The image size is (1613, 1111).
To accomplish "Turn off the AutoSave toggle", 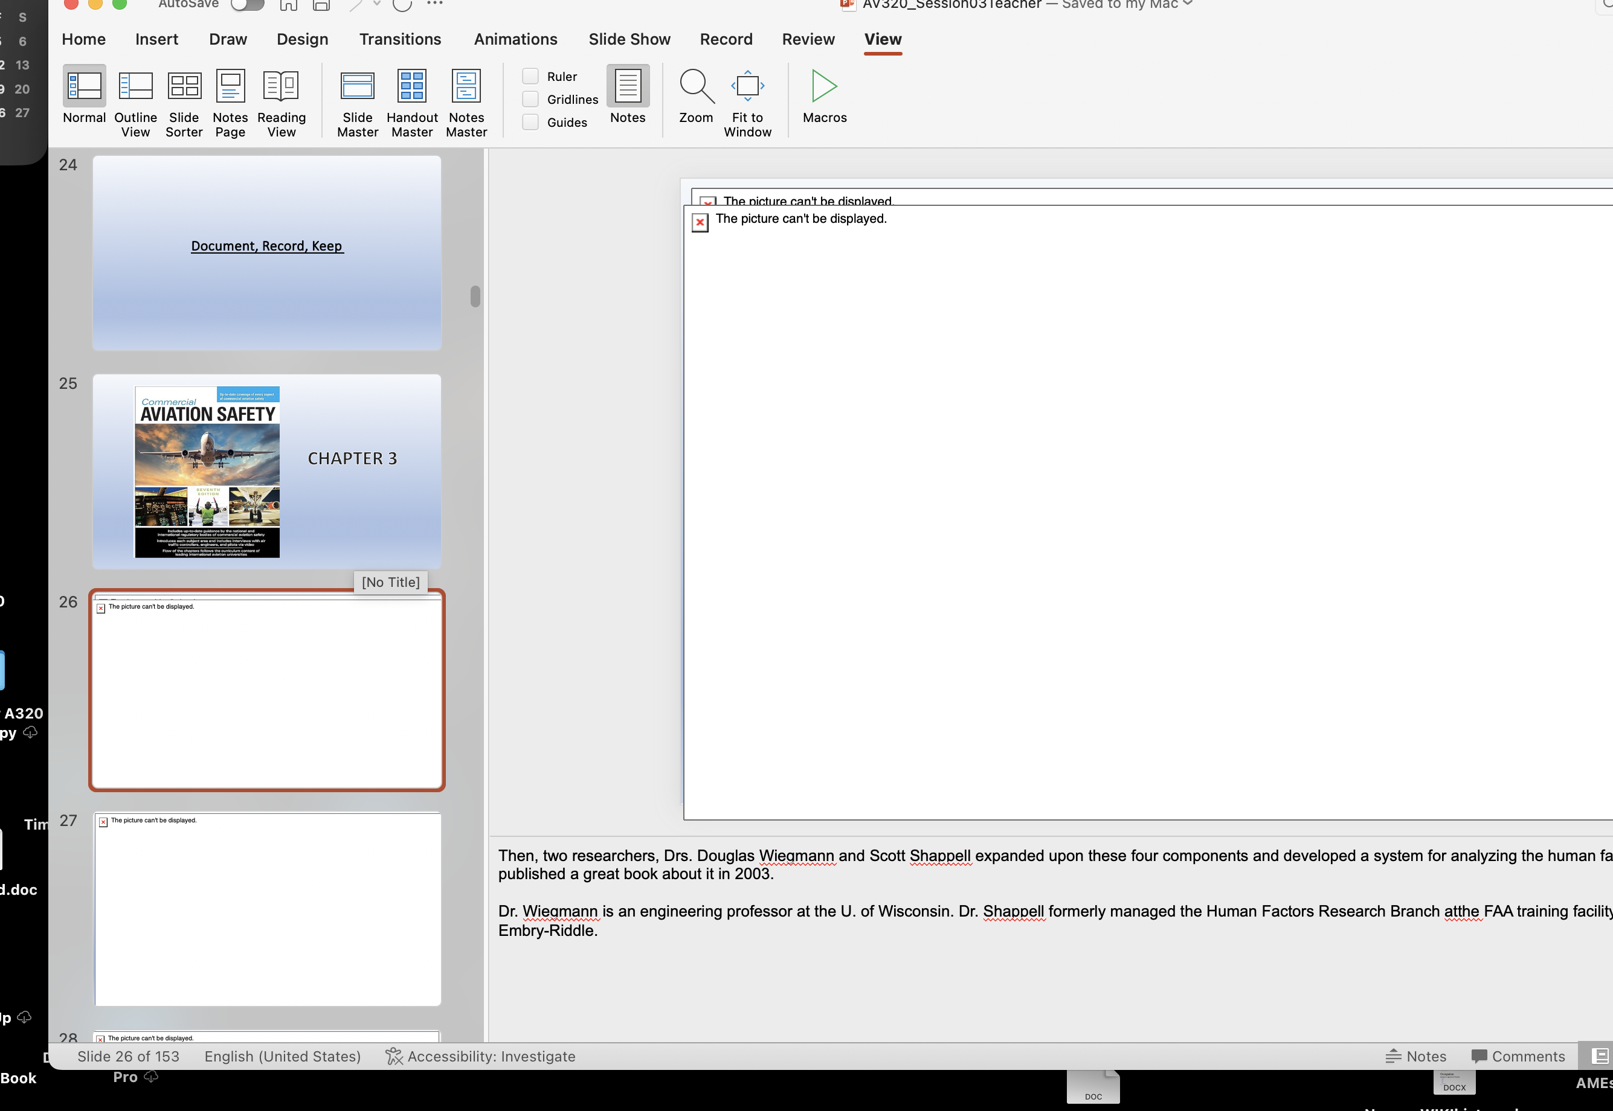I will (x=246, y=5).
